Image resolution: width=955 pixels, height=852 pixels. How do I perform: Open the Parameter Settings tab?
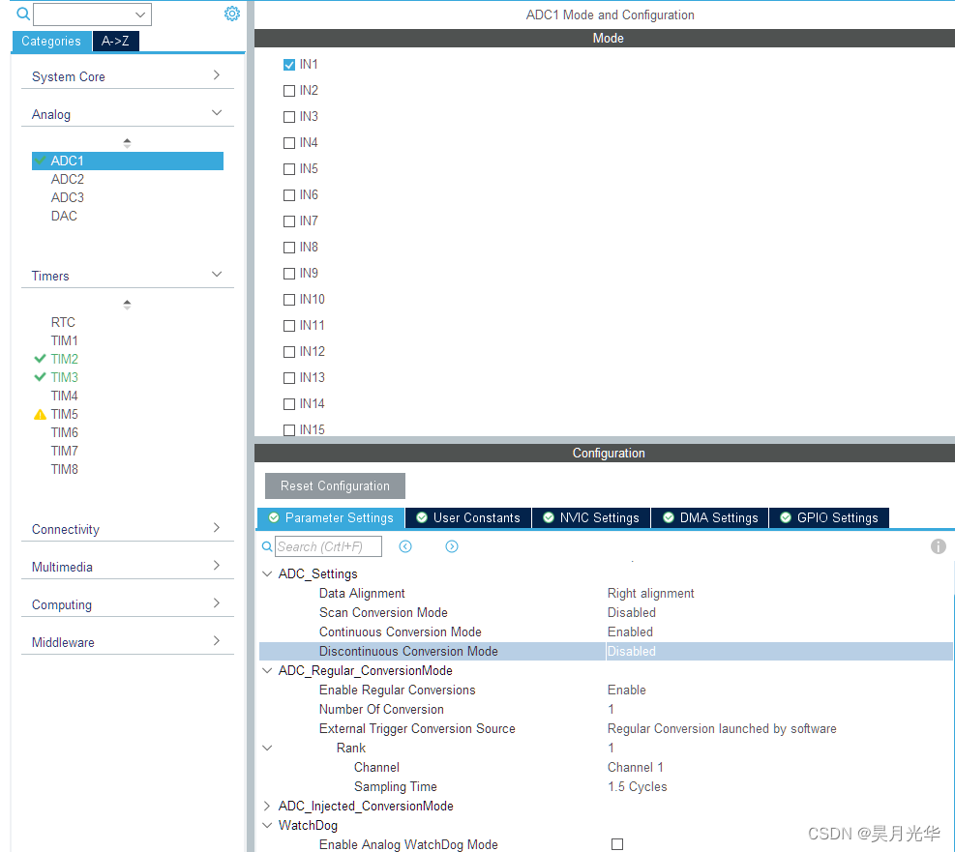(331, 518)
